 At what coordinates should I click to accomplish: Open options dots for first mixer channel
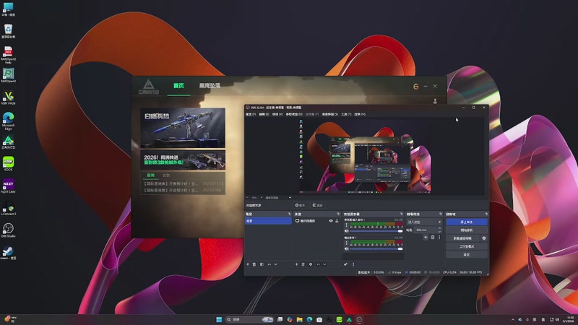click(346, 225)
